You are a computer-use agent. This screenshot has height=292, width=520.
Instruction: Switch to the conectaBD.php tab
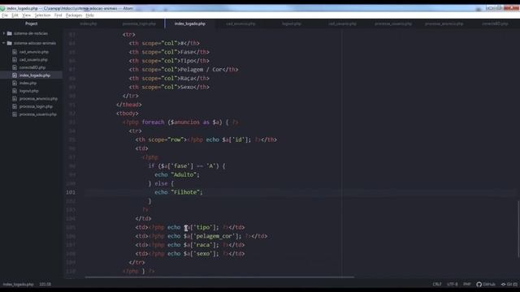495,24
